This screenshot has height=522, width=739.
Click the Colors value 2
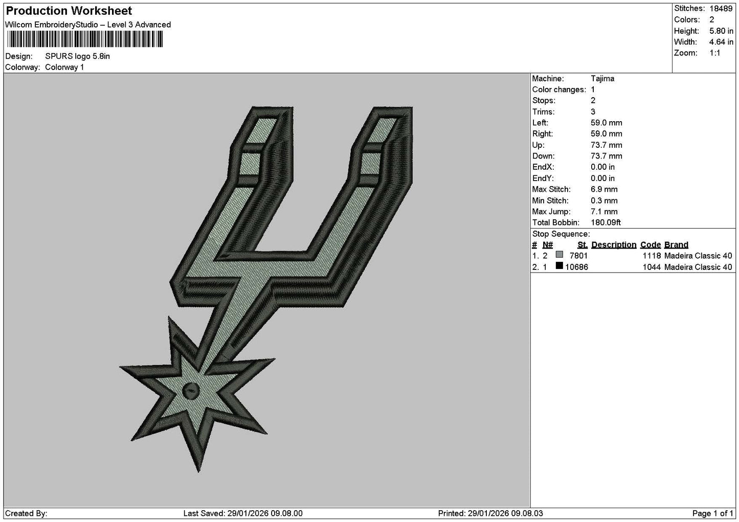click(712, 19)
